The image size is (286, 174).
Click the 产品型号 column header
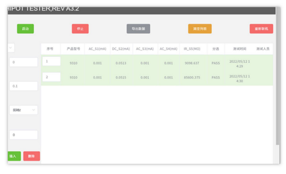[73, 49]
